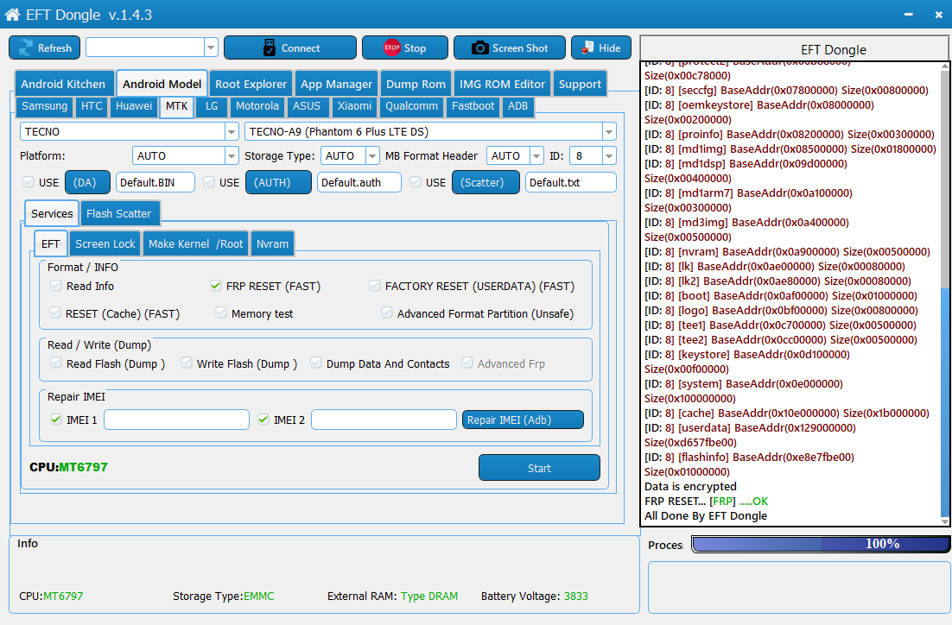Check RESET (Cache) (FAST) option
The width and height of the screenshot is (952, 625).
[x=55, y=312]
